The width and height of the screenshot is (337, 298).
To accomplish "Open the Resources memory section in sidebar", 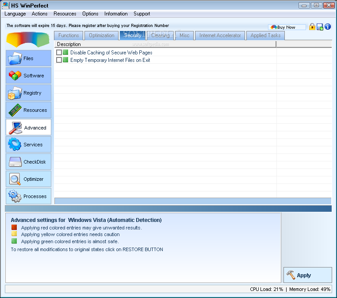I will pos(28,110).
